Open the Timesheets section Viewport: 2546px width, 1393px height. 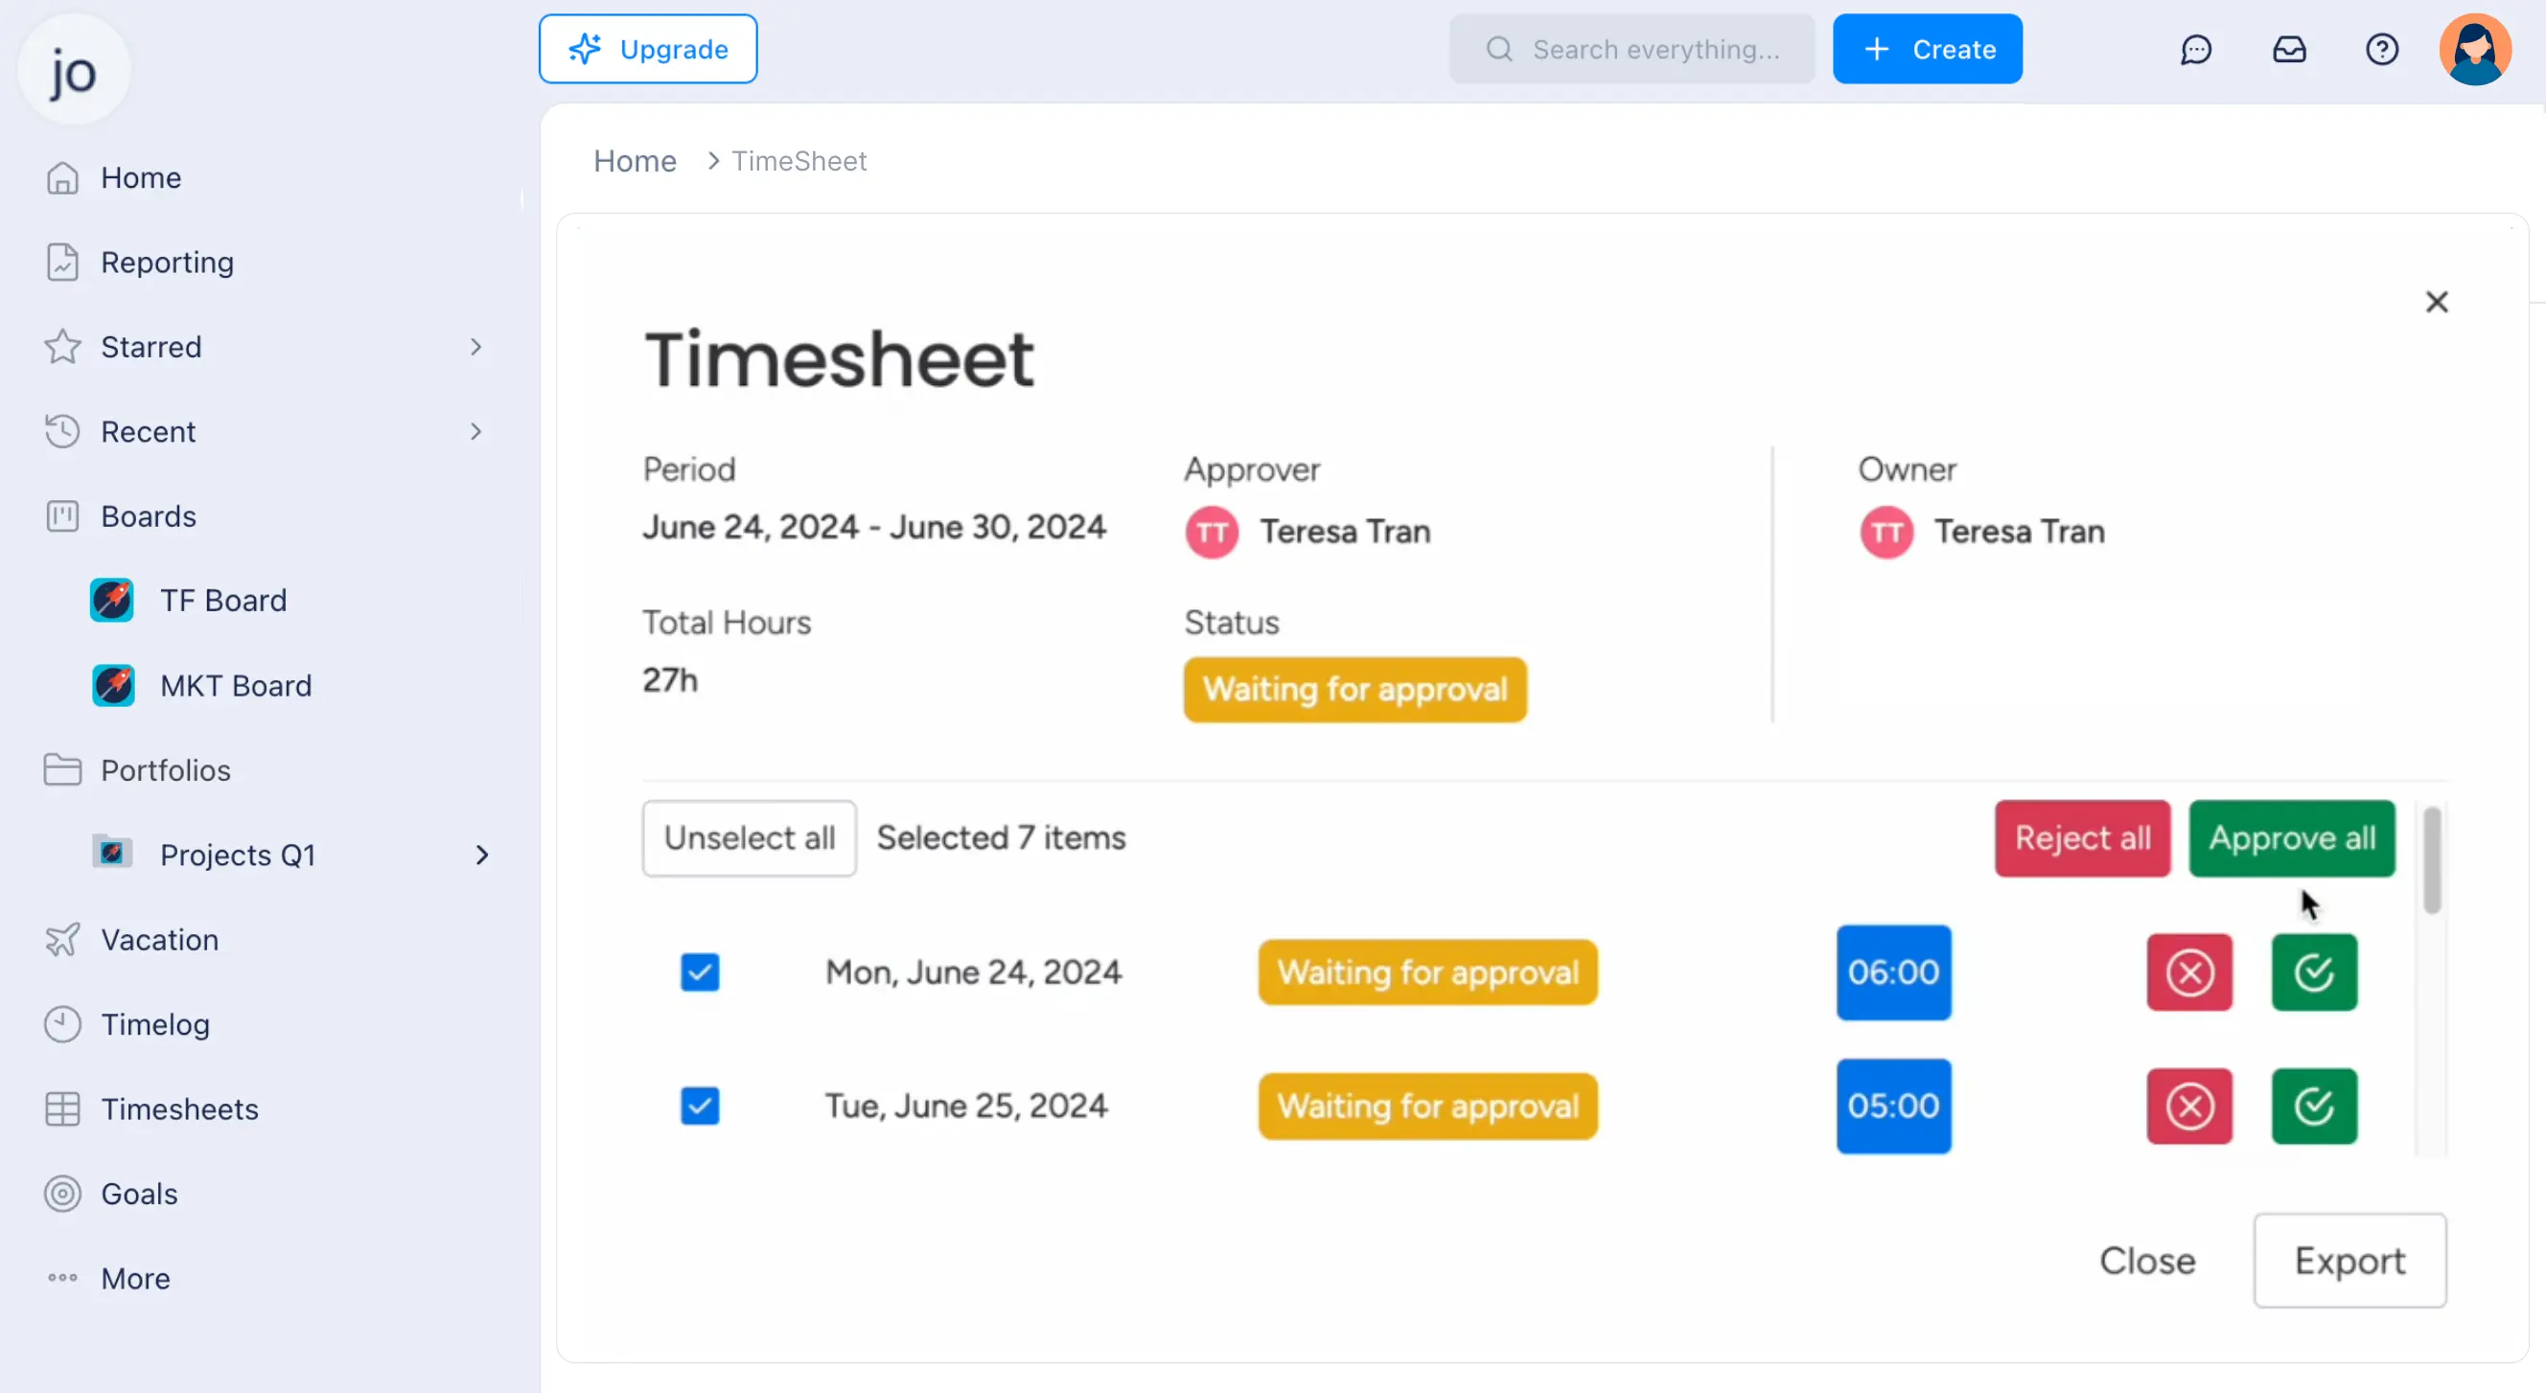[181, 1108]
